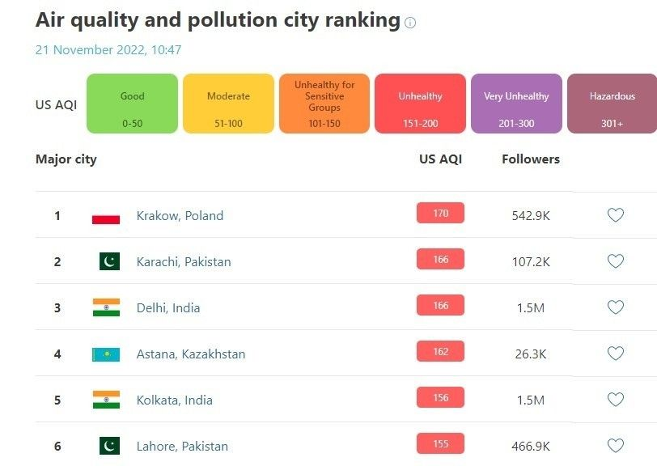Click the Very Unhealthy 201-300 box
This screenshot has width=657, height=466.
[x=516, y=104]
